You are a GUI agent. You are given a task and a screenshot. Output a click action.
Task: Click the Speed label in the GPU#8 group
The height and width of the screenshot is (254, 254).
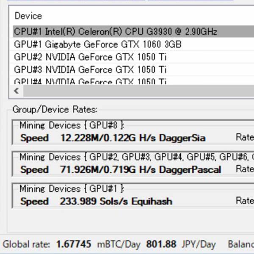pos(35,138)
